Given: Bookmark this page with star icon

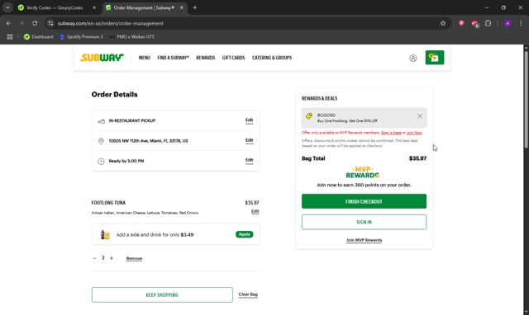Looking at the screenshot, I should [x=443, y=23].
